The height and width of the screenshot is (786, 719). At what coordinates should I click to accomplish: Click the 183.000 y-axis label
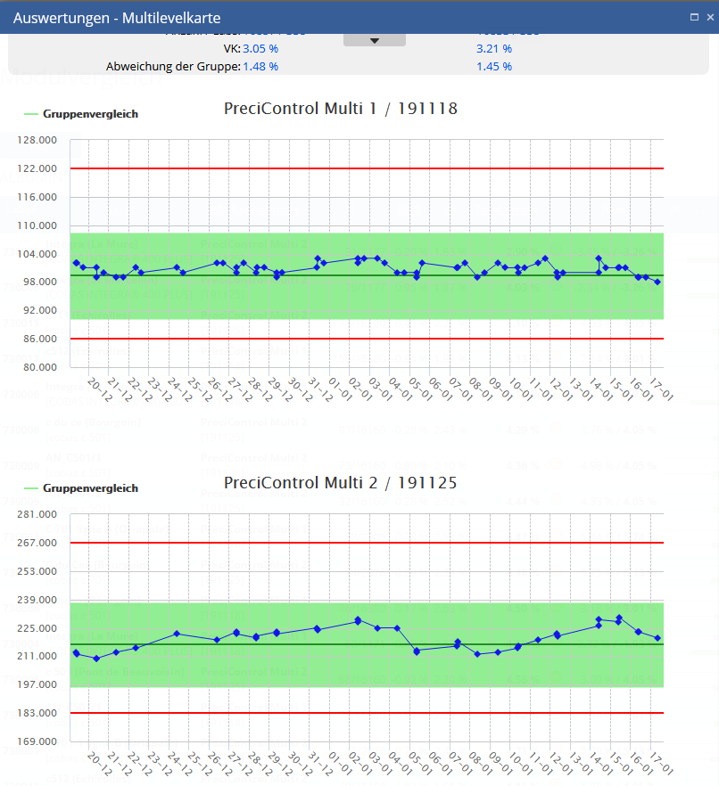pos(37,713)
